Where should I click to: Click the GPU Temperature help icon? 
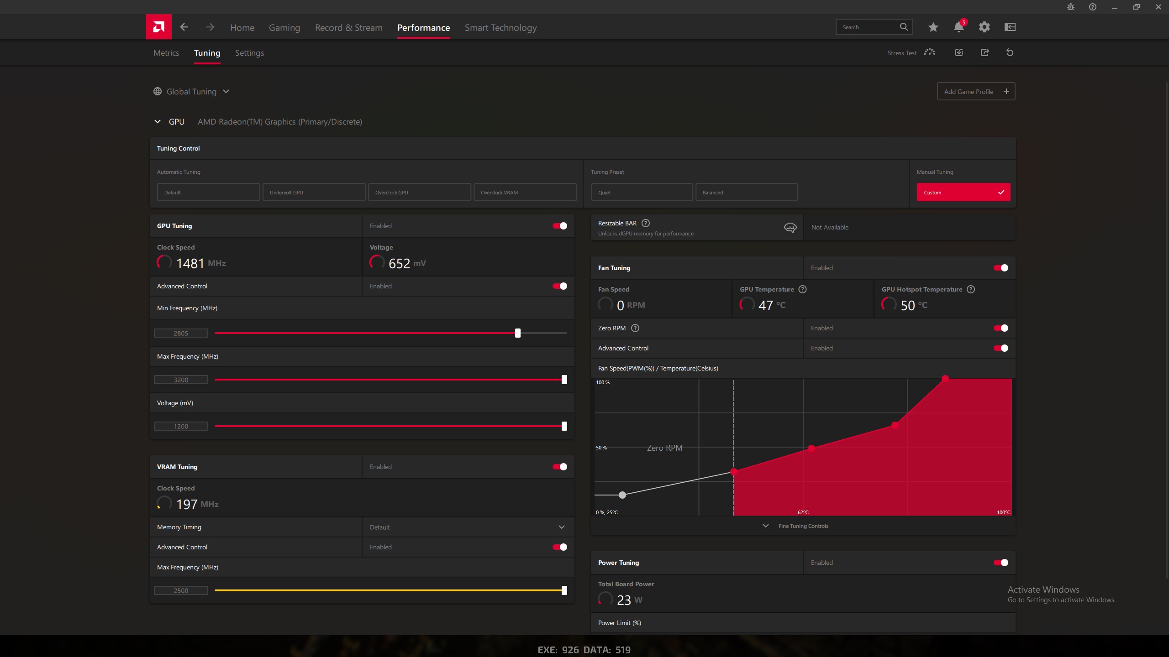802,289
